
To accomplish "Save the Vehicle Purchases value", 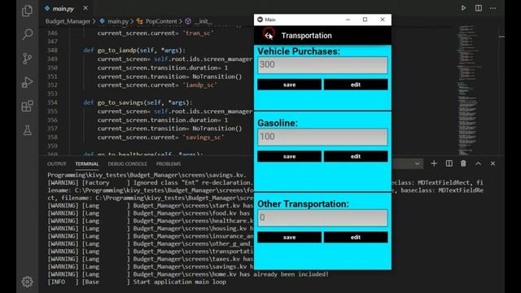I will coord(290,85).
